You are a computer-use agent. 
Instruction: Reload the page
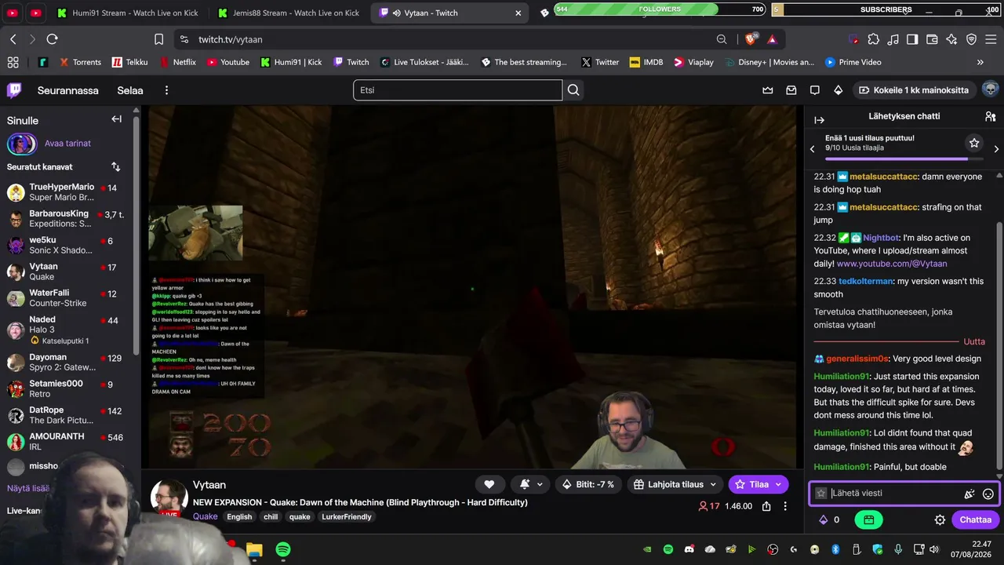(x=52, y=39)
